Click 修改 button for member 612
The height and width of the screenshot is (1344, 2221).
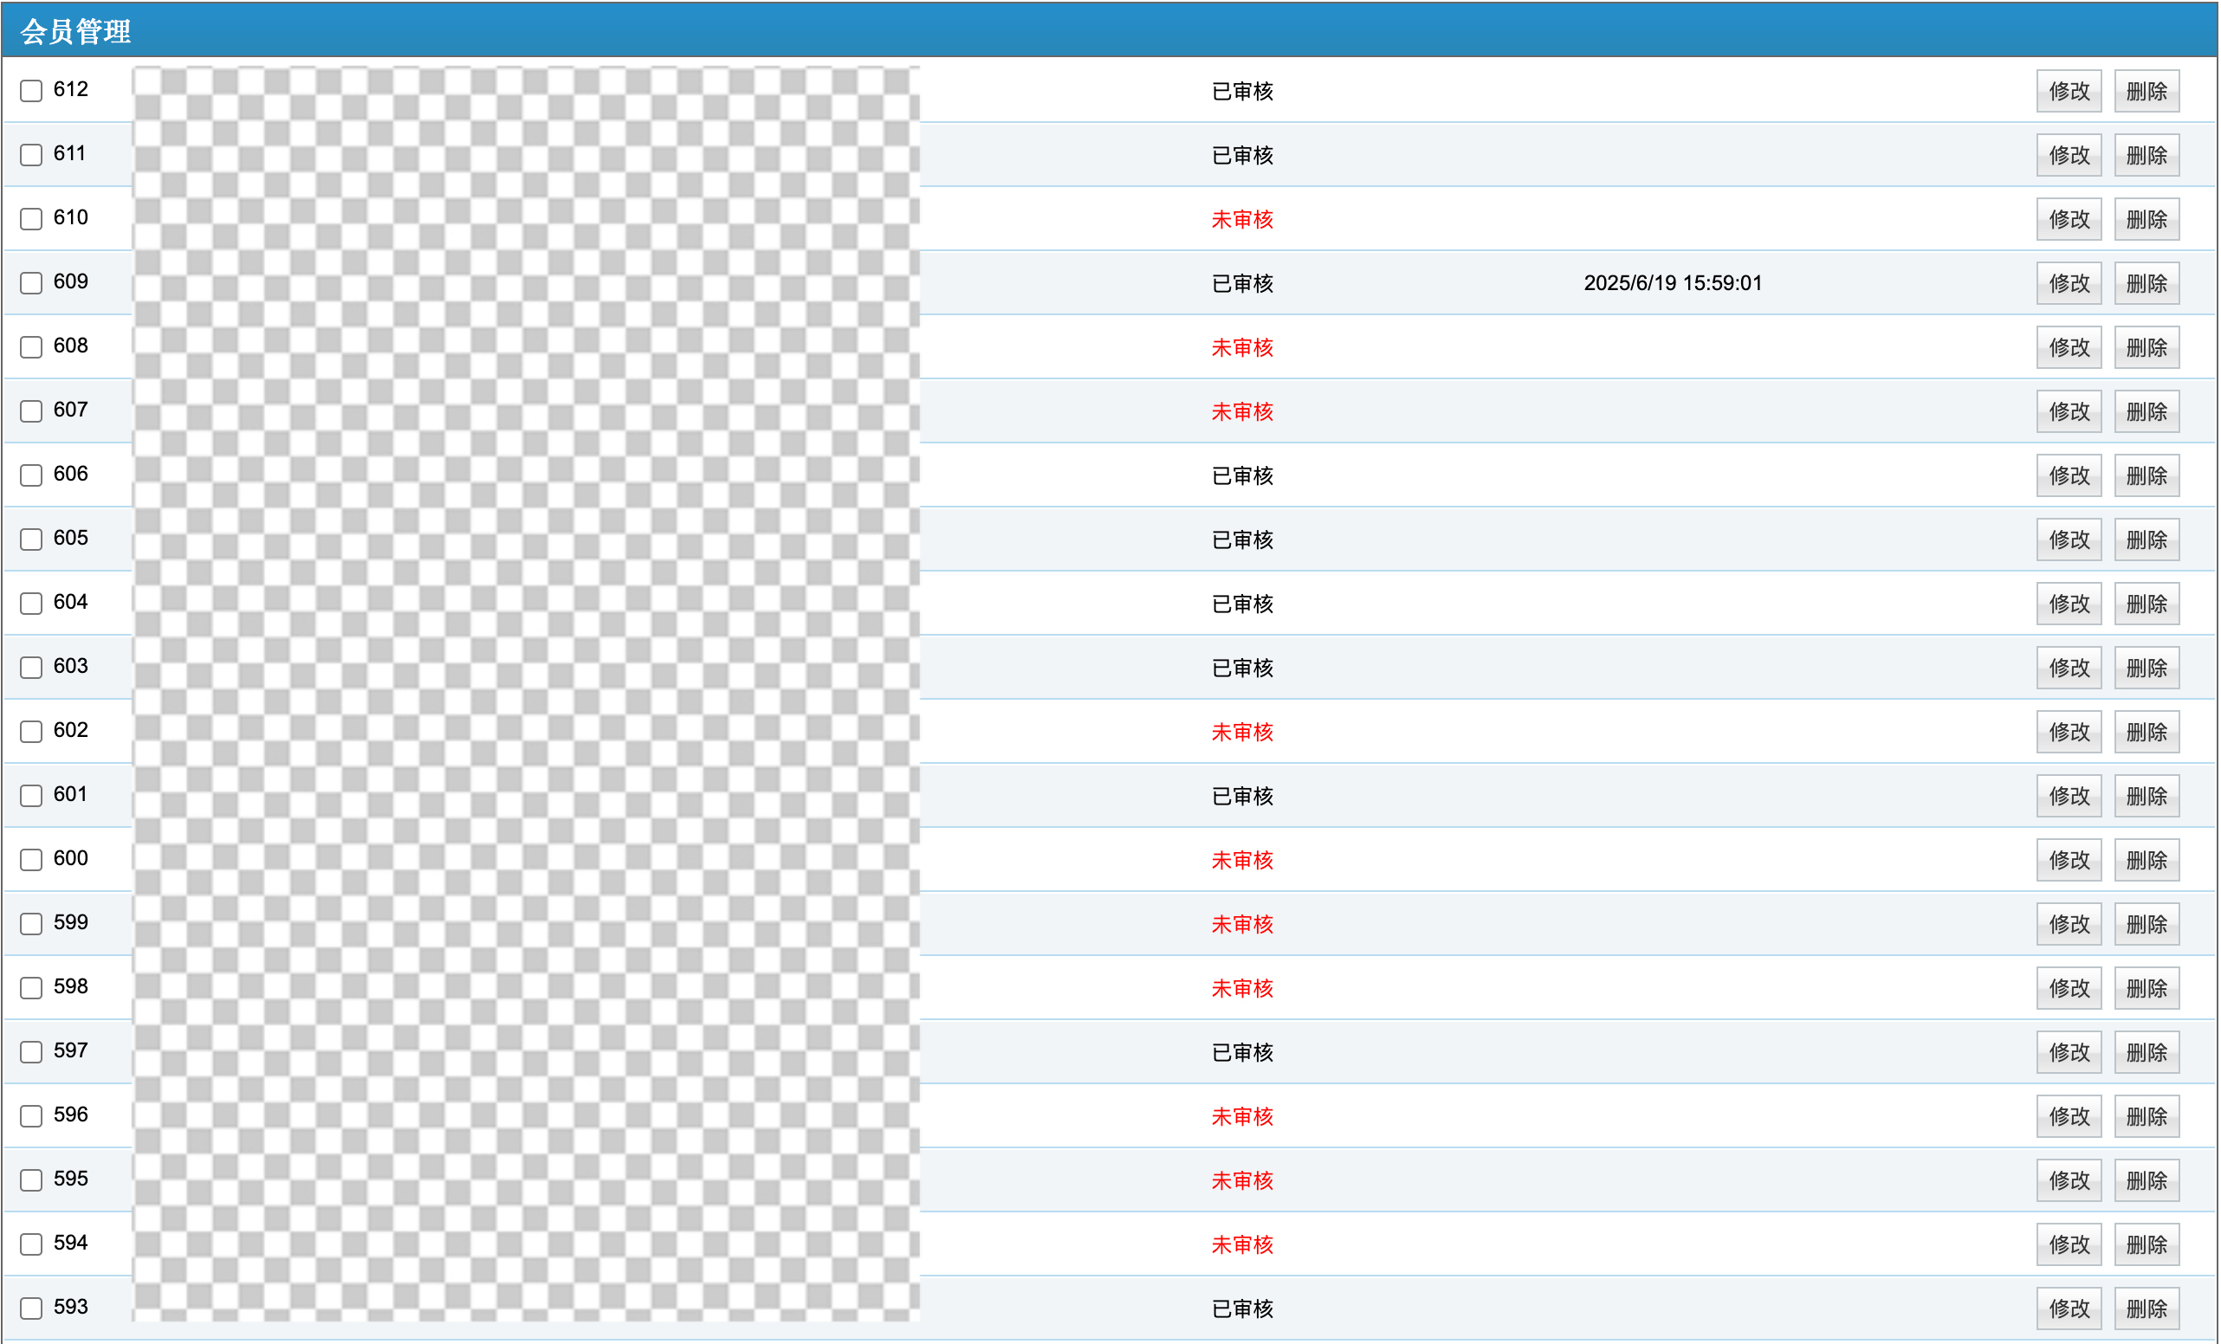tap(2068, 91)
